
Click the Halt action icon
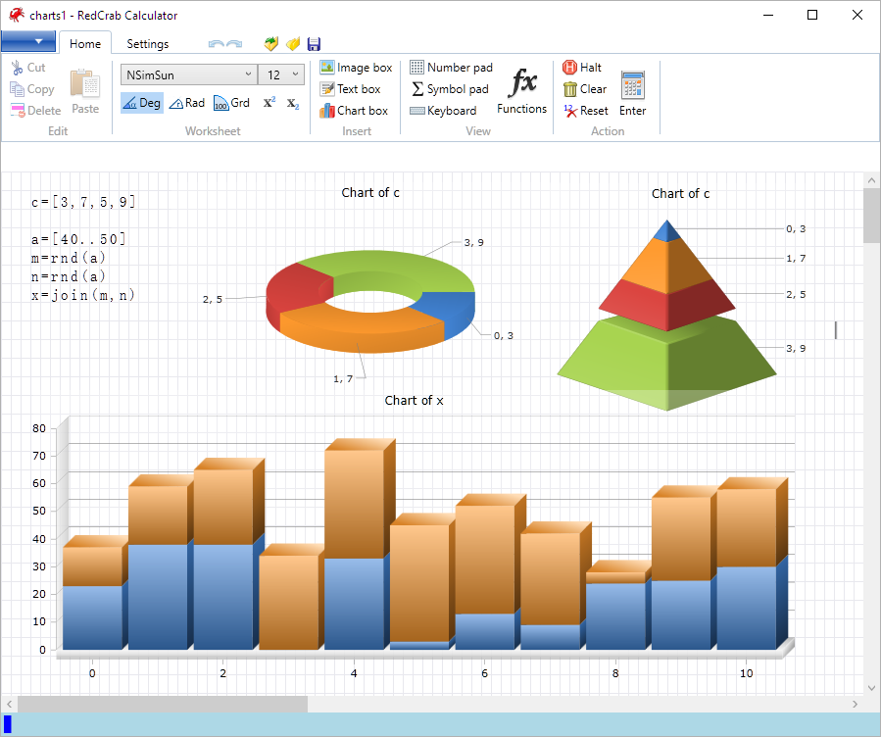(569, 68)
